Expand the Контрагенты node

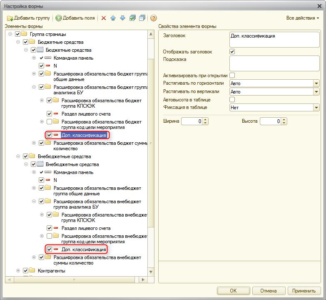(18, 271)
